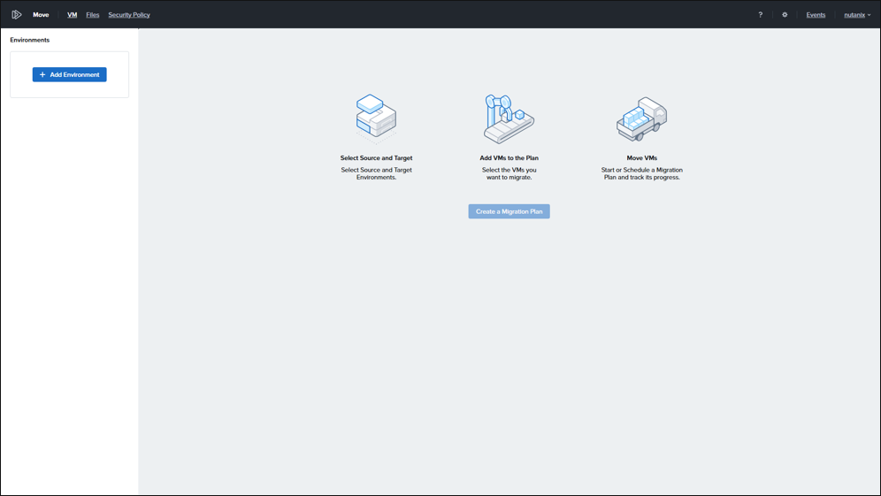Click the 'Select the VMs you want to migrate' description
The image size is (881, 496).
point(509,173)
